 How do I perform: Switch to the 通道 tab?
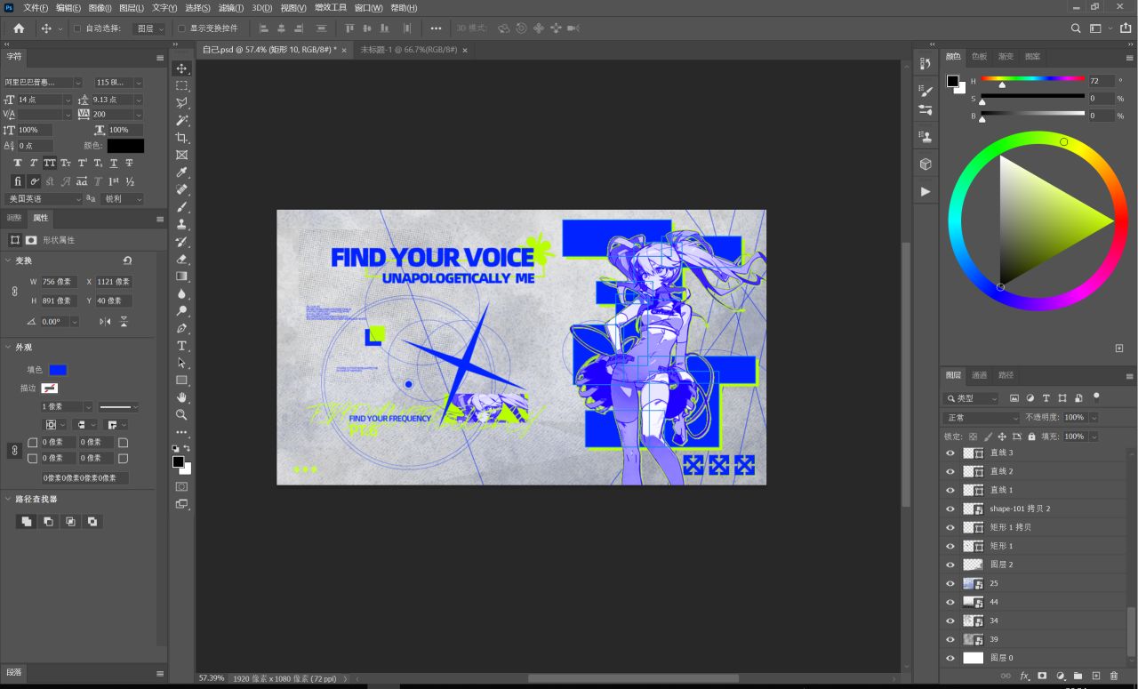click(979, 375)
